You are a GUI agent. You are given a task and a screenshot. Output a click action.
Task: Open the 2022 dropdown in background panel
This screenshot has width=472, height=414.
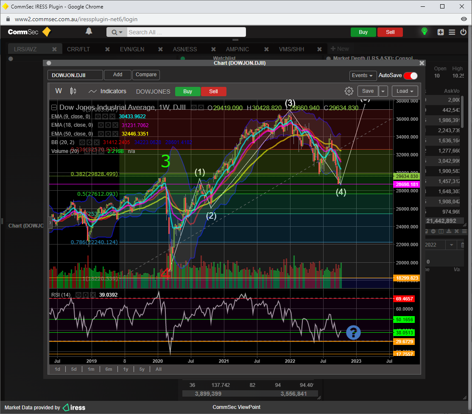click(x=451, y=245)
